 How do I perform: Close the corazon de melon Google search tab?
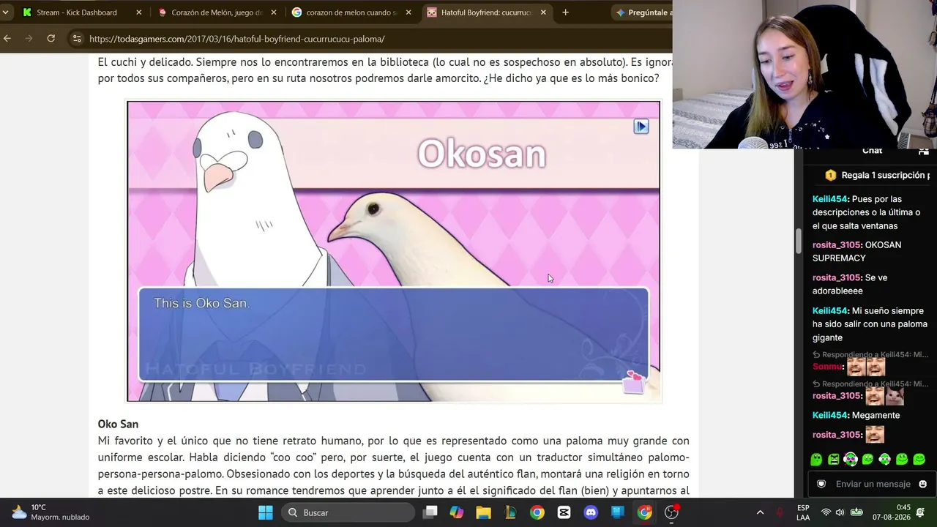[x=408, y=12]
